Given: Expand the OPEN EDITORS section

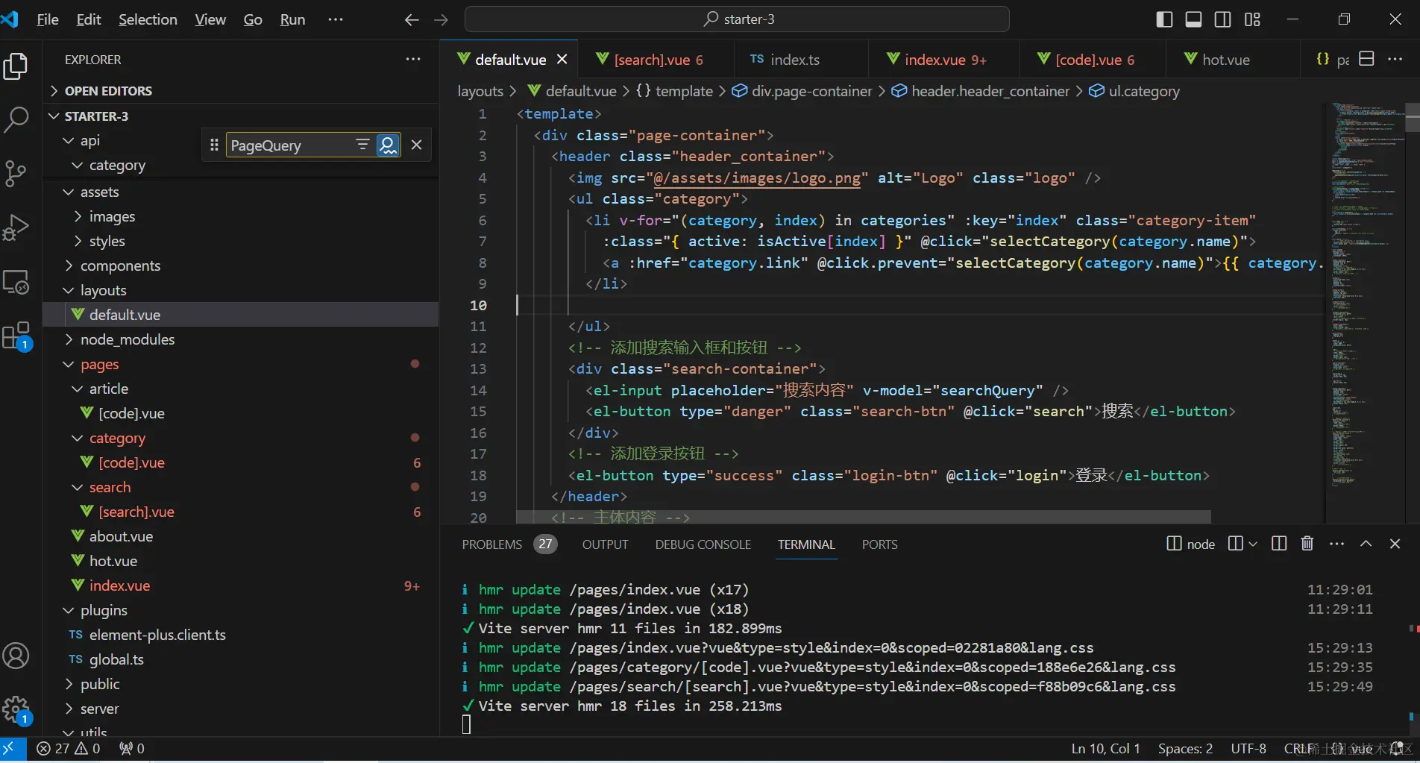Looking at the screenshot, I should point(108,91).
